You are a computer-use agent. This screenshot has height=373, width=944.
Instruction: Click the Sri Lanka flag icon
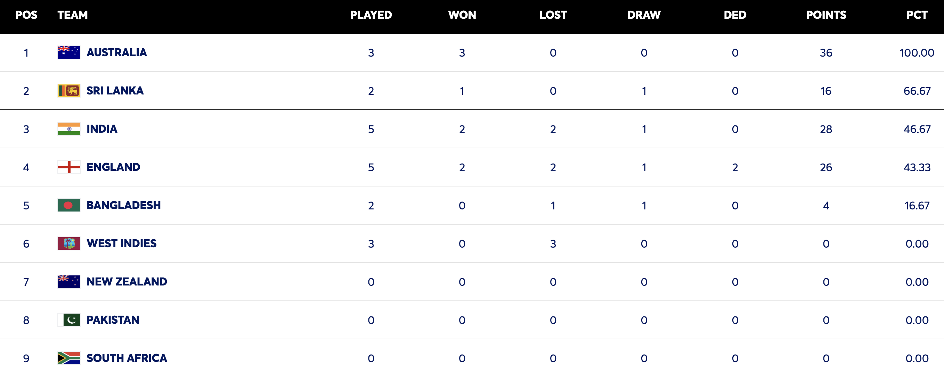click(69, 90)
